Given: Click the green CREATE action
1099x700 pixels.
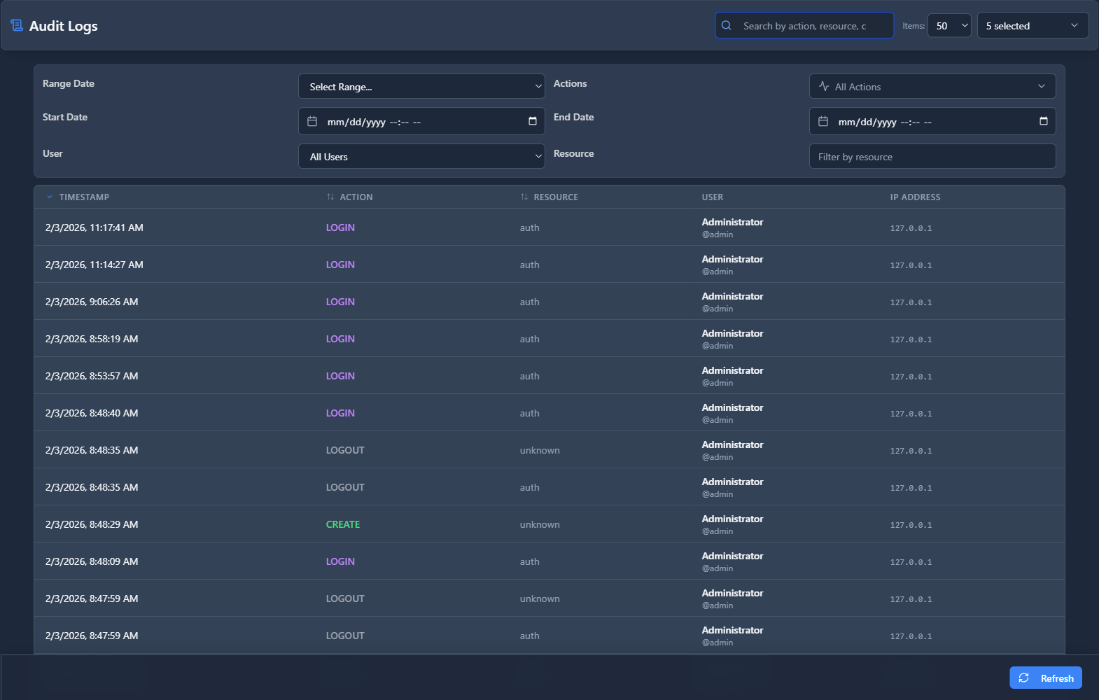Looking at the screenshot, I should pos(343,524).
